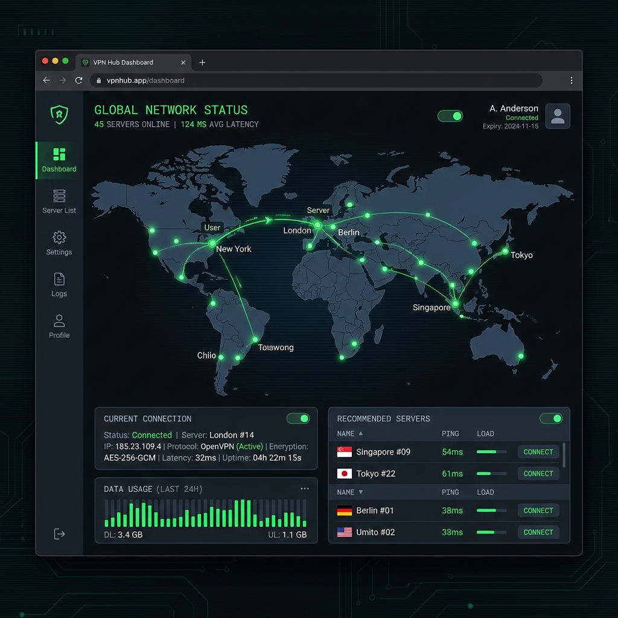Screen dimensions: 618x618
Task: Open the A. Anderson account avatar
Action: 557,116
